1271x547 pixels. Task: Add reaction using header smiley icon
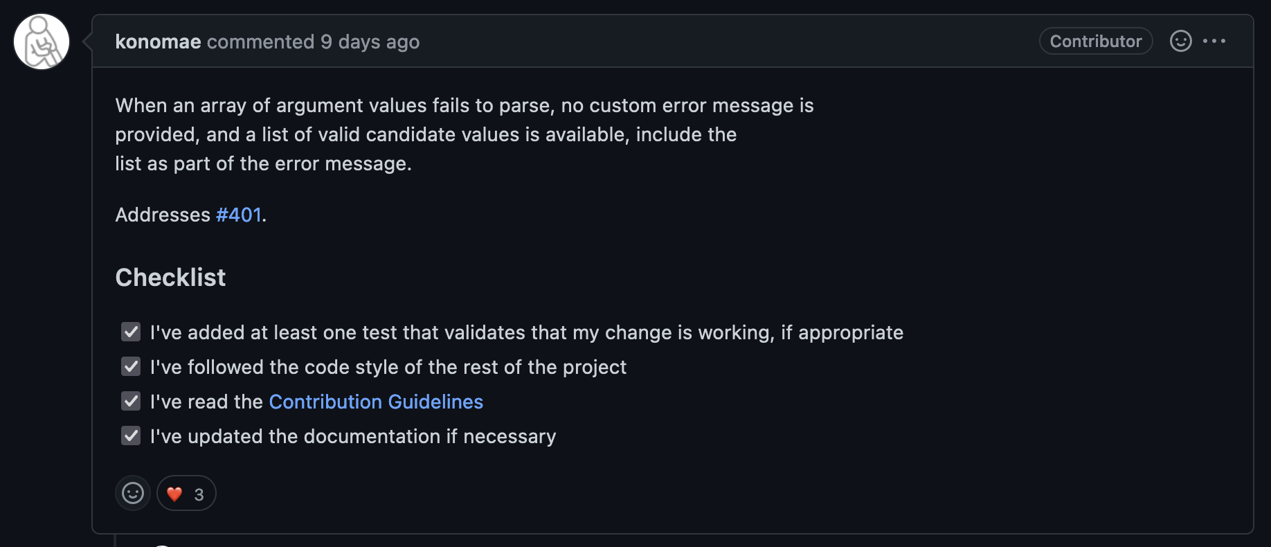pyautogui.click(x=1180, y=41)
